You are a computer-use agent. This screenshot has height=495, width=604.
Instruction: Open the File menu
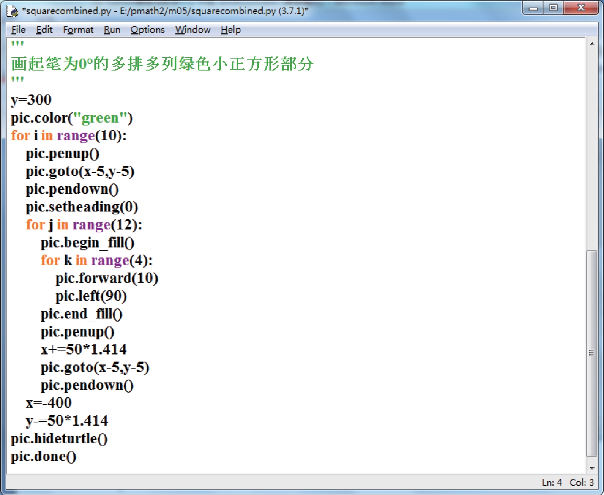pyautogui.click(x=18, y=30)
